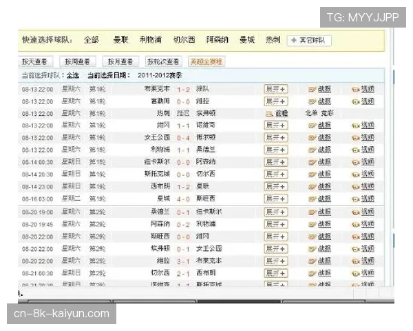Filter schedule by 曼城 in quick team bar

(x=247, y=40)
